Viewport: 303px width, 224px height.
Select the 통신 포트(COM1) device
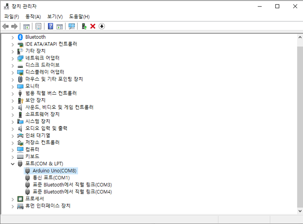tap(51, 178)
